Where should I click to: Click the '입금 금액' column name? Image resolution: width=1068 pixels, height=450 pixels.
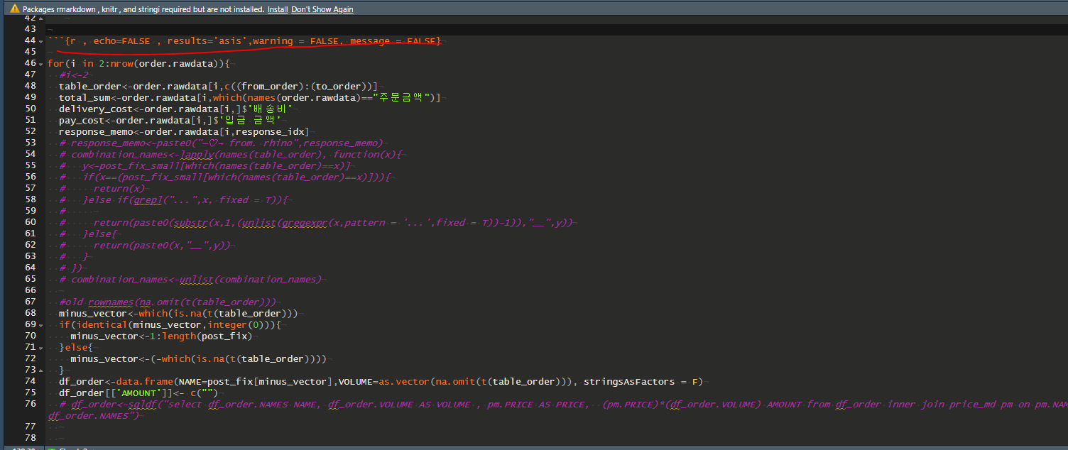(253, 121)
